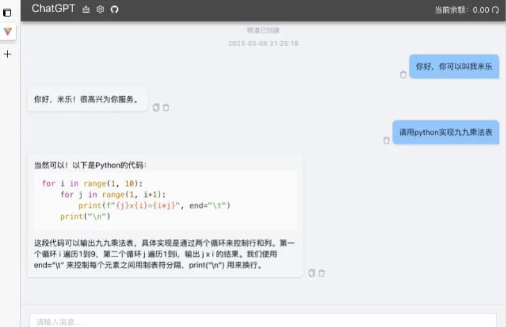Viewport: 506px width, 327px height.
Task: Click the message input field
Action: [x=263, y=321]
